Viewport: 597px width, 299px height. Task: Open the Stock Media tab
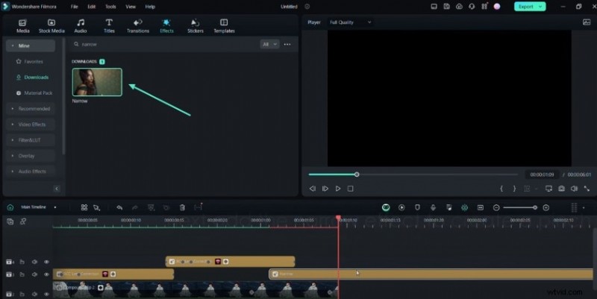(x=51, y=26)
